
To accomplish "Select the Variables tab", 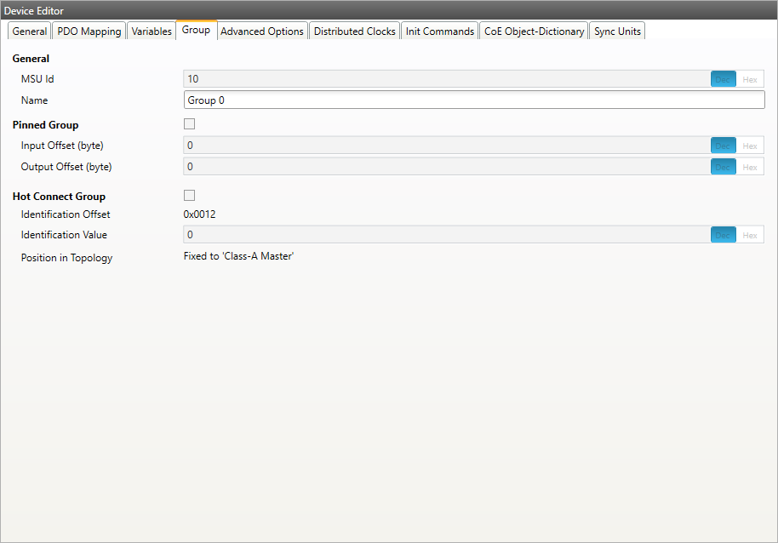I will coord(152,31).
